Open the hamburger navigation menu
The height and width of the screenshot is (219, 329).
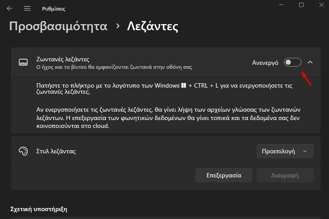[27, 8]
